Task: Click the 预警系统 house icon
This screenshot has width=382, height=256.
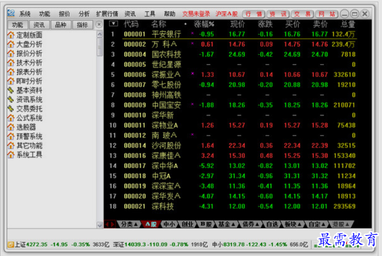Action: 10,136
